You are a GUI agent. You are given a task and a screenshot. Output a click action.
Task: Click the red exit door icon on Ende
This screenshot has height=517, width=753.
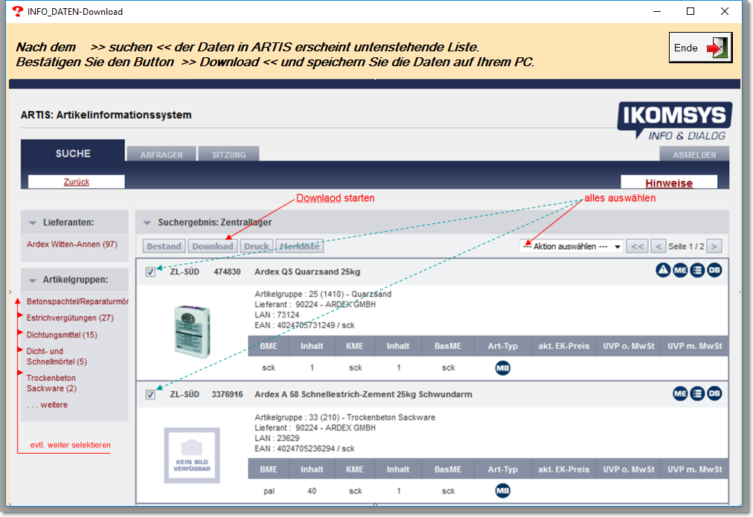click(x=717, y=48)
